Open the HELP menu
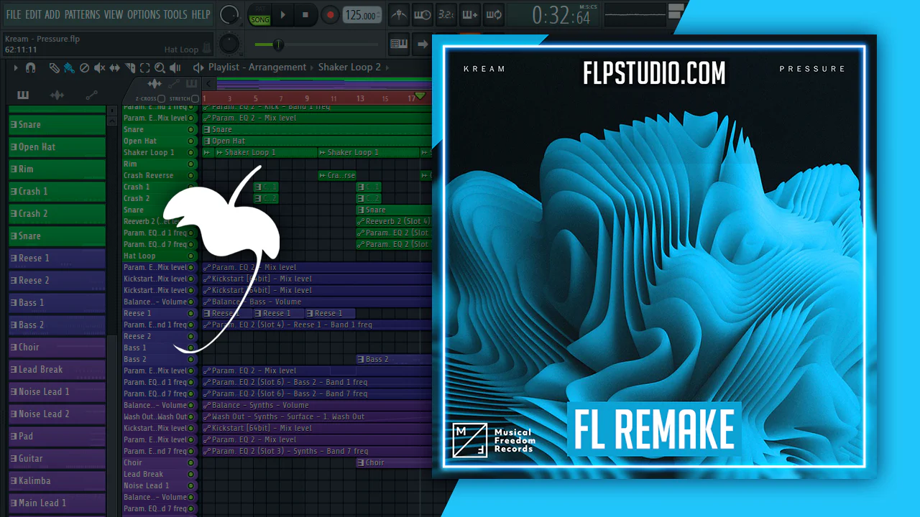 pyautogui.click(x=201, y=14)
